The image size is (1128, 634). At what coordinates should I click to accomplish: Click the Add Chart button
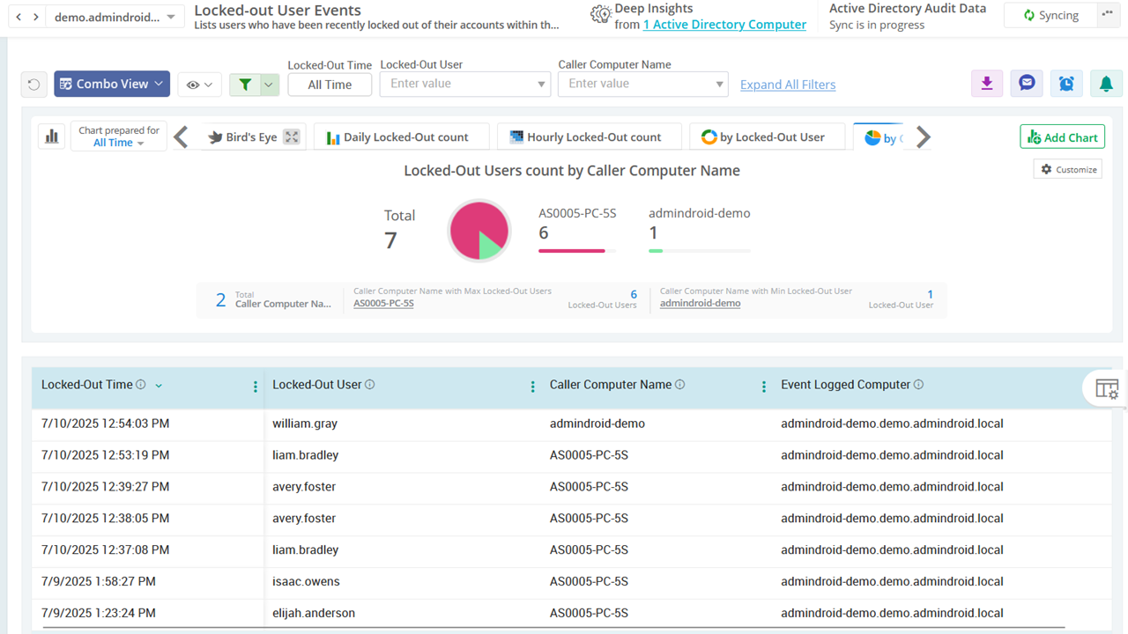pos(1062,136)
